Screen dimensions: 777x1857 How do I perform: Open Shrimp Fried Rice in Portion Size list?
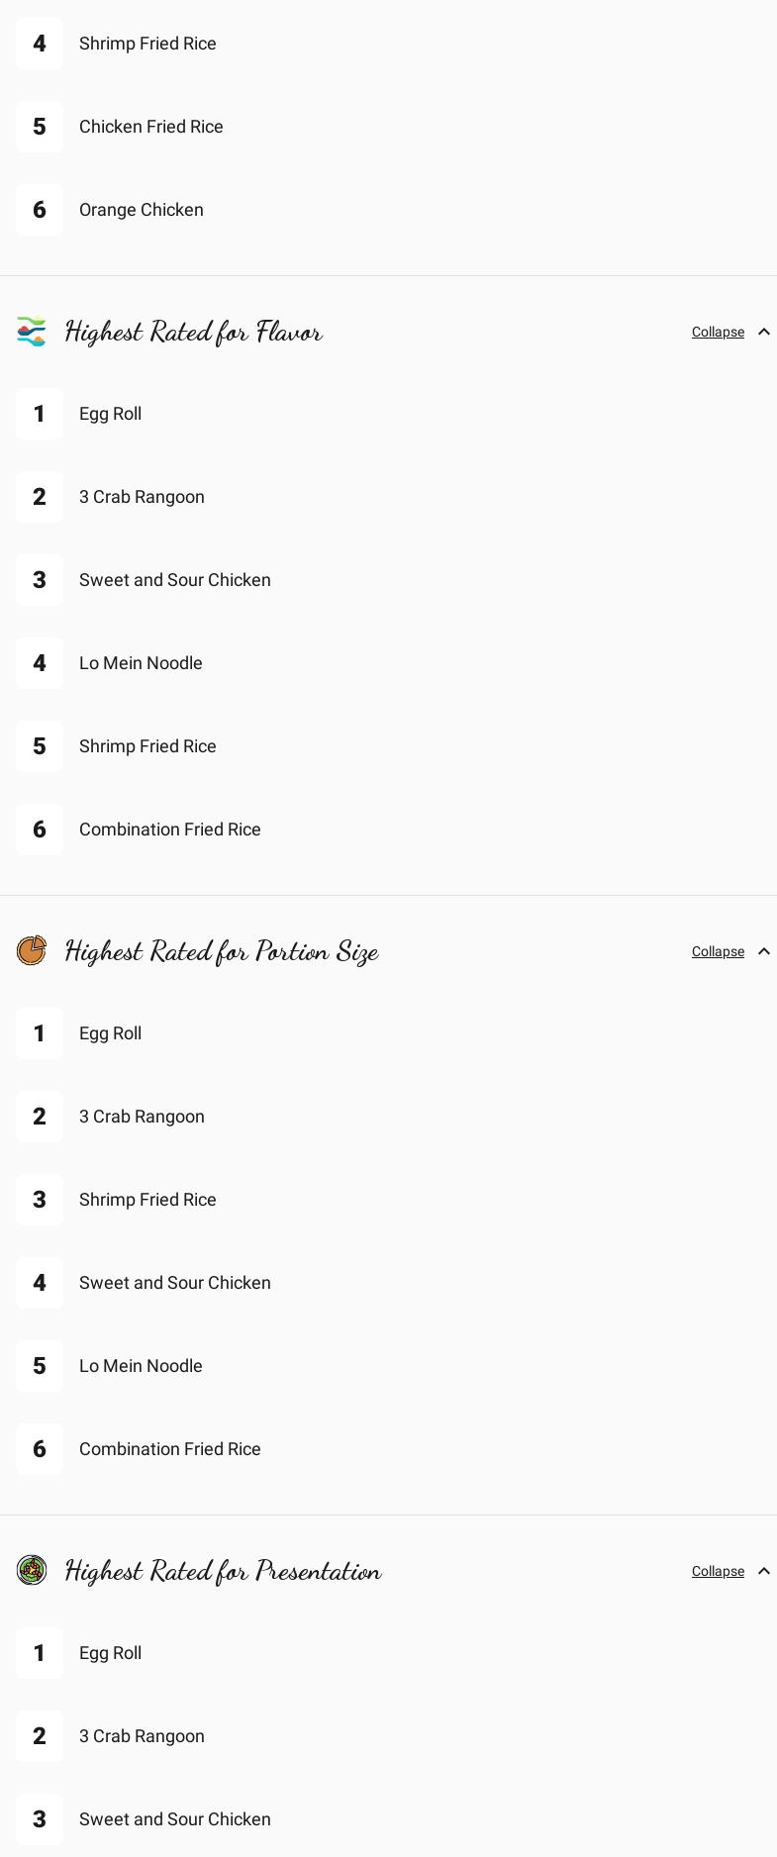click(147, 1200)
